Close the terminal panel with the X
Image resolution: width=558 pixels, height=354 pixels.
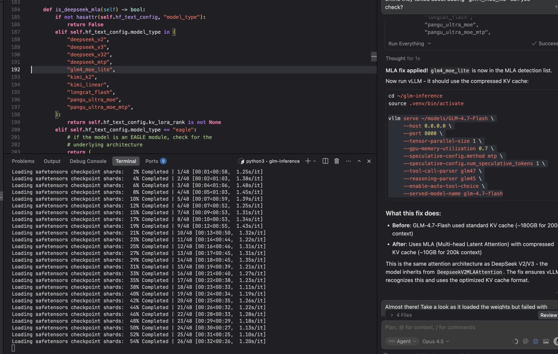point(369,161)
